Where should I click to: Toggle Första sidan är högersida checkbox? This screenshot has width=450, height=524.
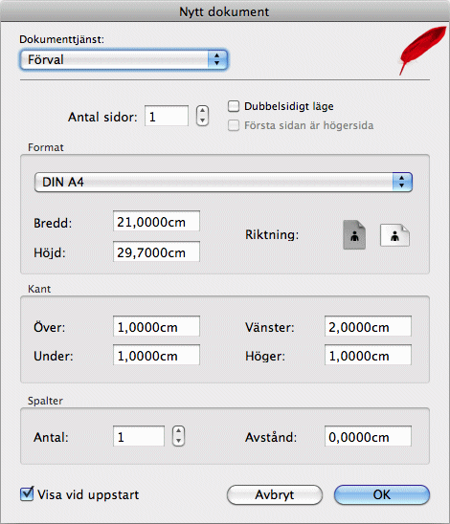[234, 125]
